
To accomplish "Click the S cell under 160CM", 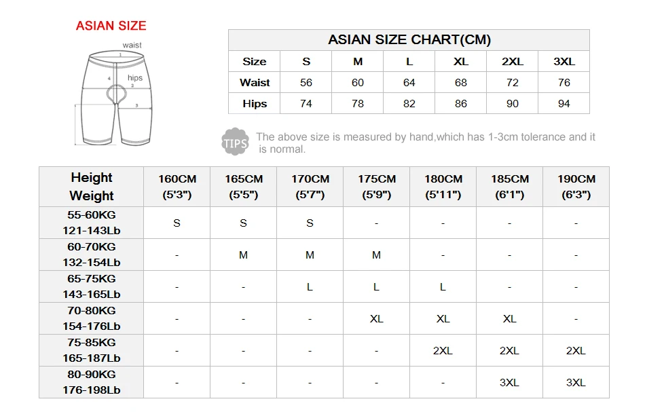I will 177,223.
